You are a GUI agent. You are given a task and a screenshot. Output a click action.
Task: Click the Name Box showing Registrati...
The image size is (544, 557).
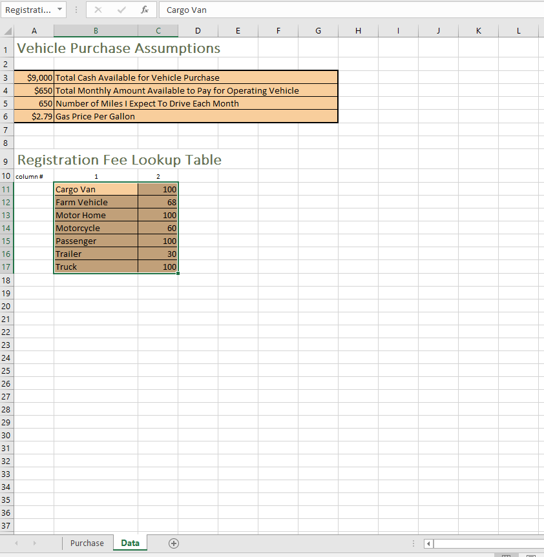(28, 10)
